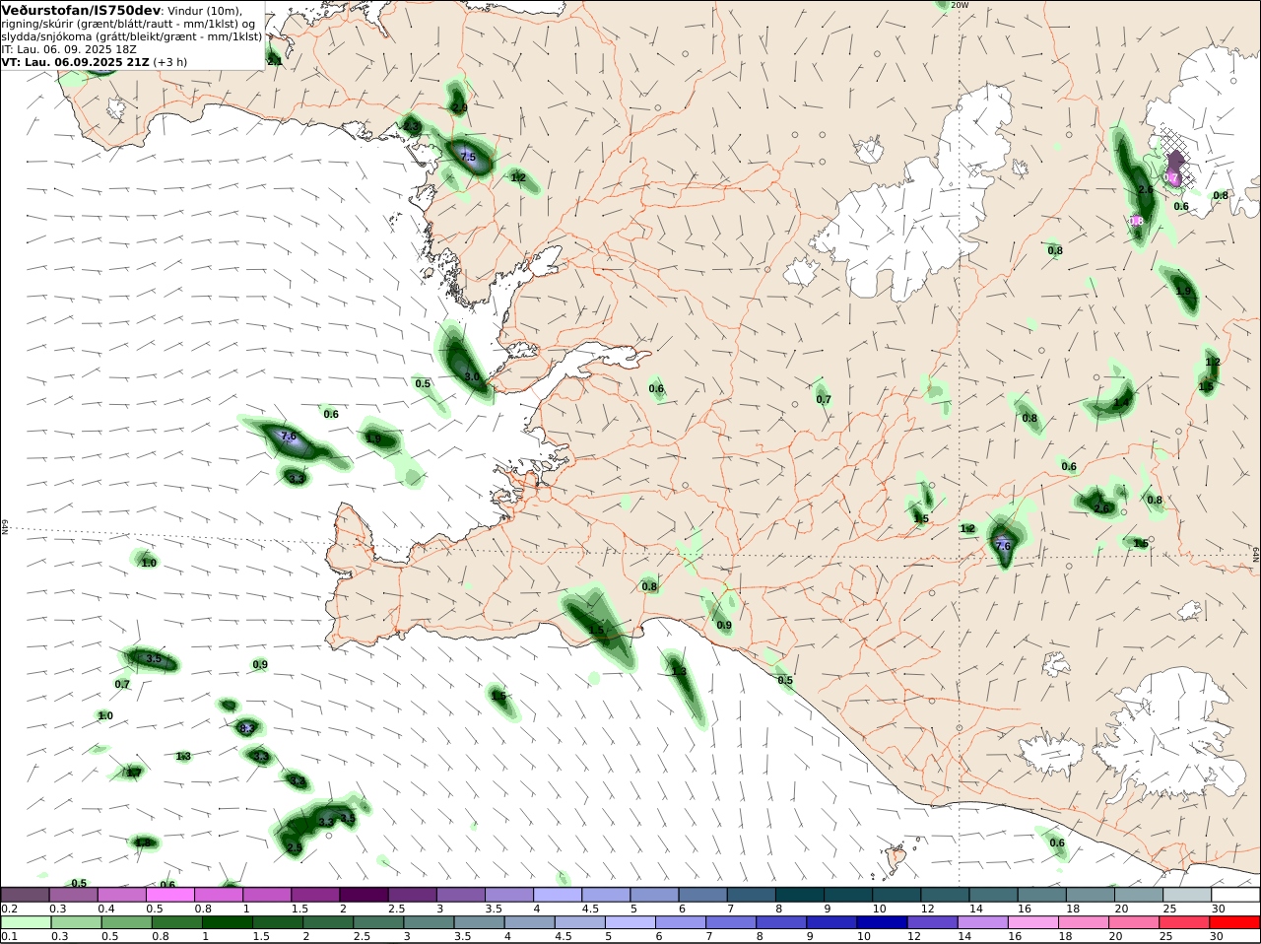Click the 1.4 precipitation value
This screenshot has height=944, width=1261.
[x=1121, y=403]
